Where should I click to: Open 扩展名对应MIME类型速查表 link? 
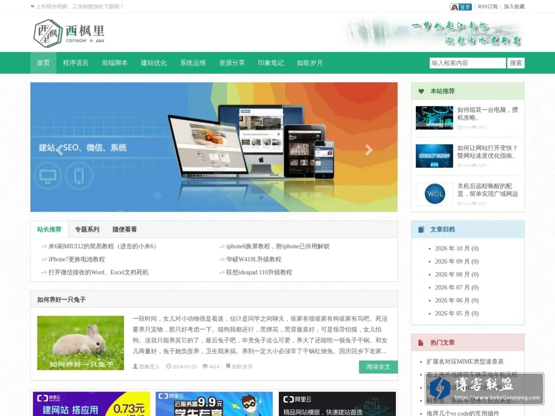[x=465, y=361]
